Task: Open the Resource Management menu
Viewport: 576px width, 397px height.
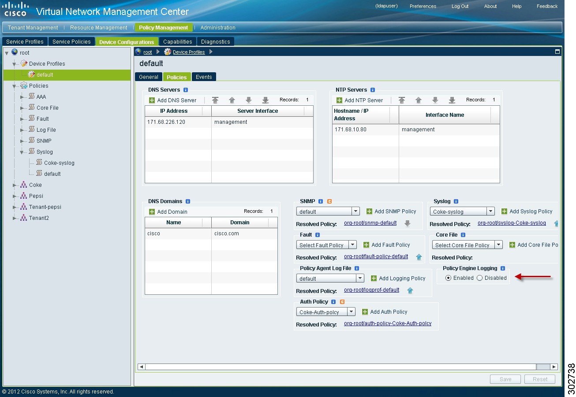Action: tap(99, 28)
